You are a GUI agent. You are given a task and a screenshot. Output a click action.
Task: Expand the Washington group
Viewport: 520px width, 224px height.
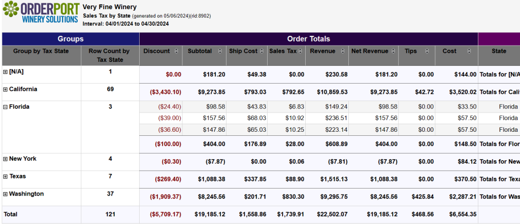click(x=6, y=194)
